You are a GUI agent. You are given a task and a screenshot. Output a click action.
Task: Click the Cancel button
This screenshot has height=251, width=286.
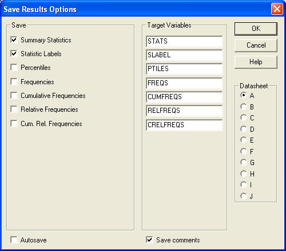[256, 45]
